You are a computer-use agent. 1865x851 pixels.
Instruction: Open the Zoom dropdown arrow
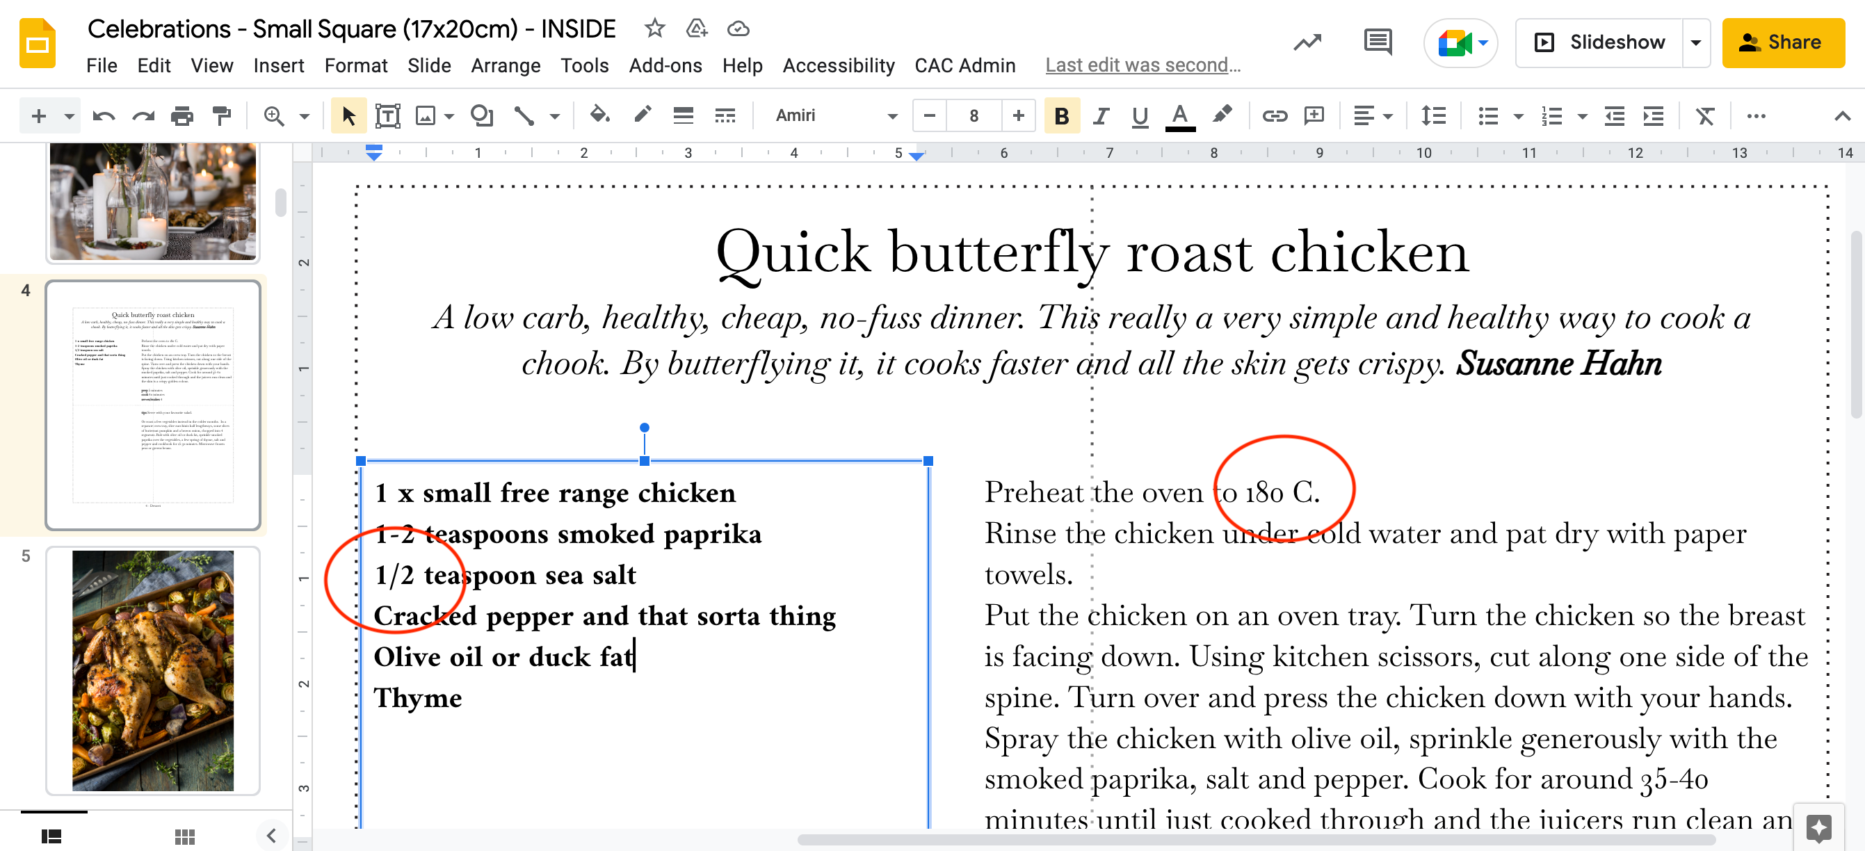(x=304, y=116)
